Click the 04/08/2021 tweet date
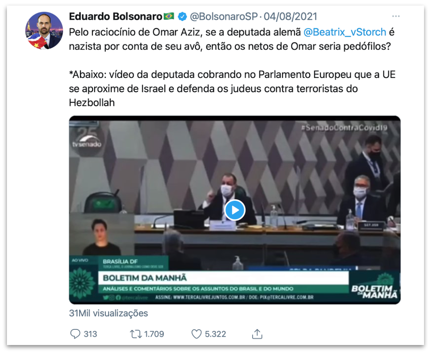This screenshot has width=432, height=353. point(290,16)
